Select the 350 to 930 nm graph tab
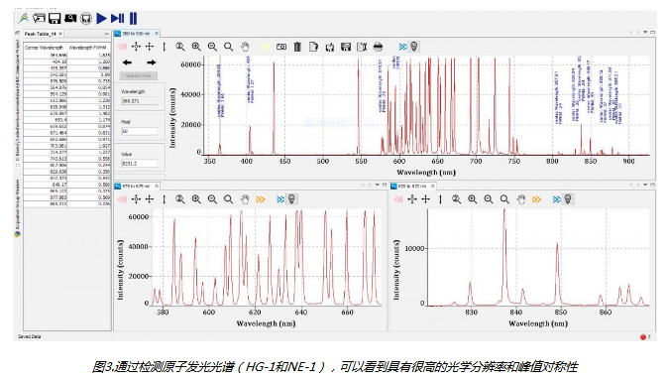The height and width of the screenshot is (379, 668). (x=137, y=34)
